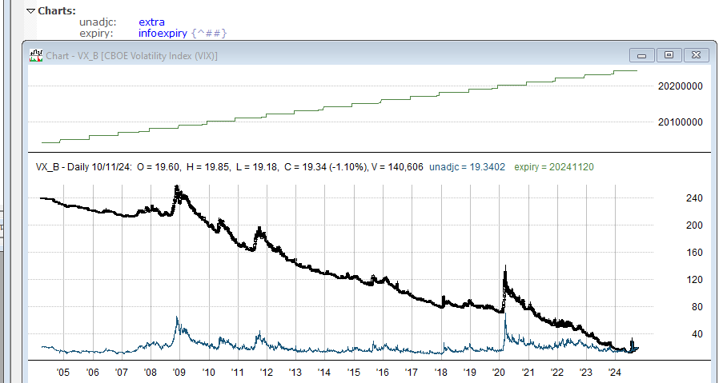Maximize the VX_B chart window
The height and width of the screenshot is (383, 723).
(669, 55)
